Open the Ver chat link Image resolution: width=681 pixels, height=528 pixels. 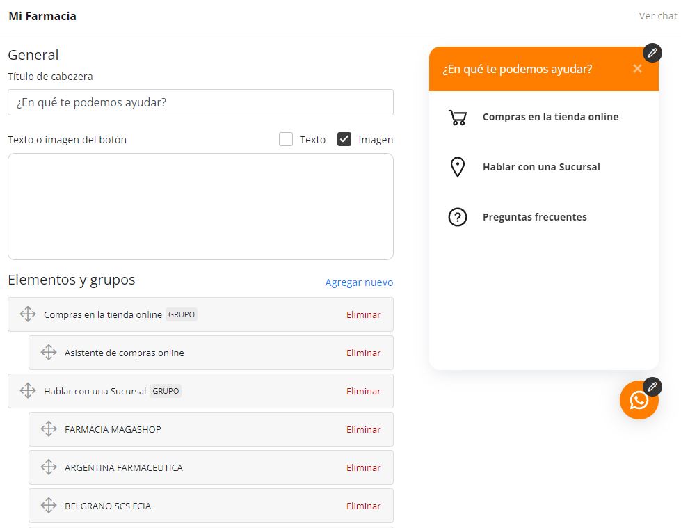(658, 16)
